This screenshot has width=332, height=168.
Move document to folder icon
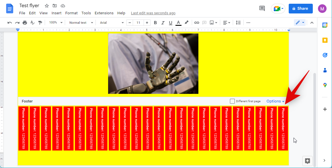coord(55,6)
